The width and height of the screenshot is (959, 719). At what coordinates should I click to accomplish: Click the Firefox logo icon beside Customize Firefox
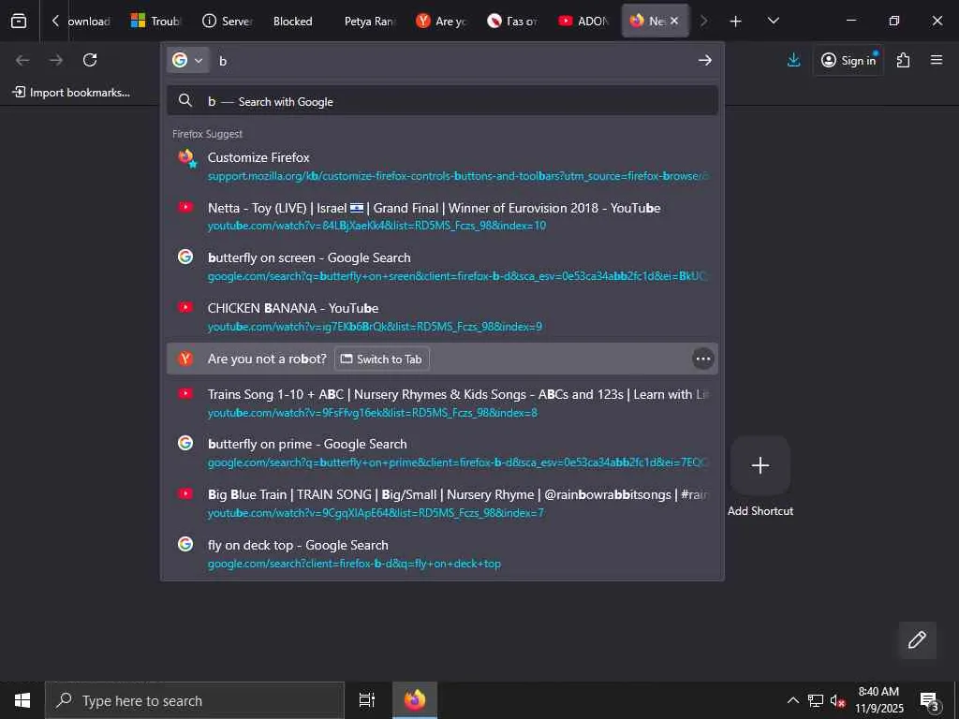[x=186, y=157]
